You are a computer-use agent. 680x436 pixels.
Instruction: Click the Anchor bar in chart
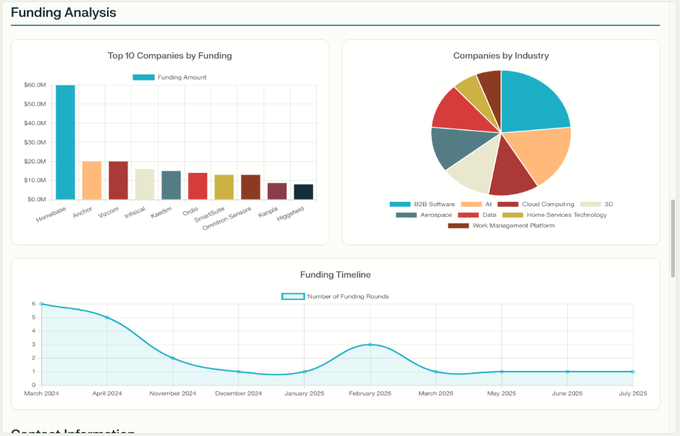(x=92, y=180)
